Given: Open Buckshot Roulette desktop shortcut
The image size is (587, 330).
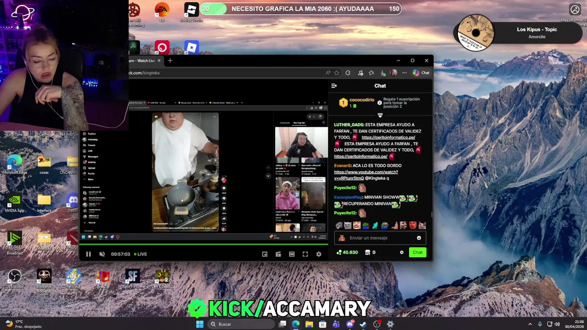Looking at the screenshot, I should coord(44,280).
